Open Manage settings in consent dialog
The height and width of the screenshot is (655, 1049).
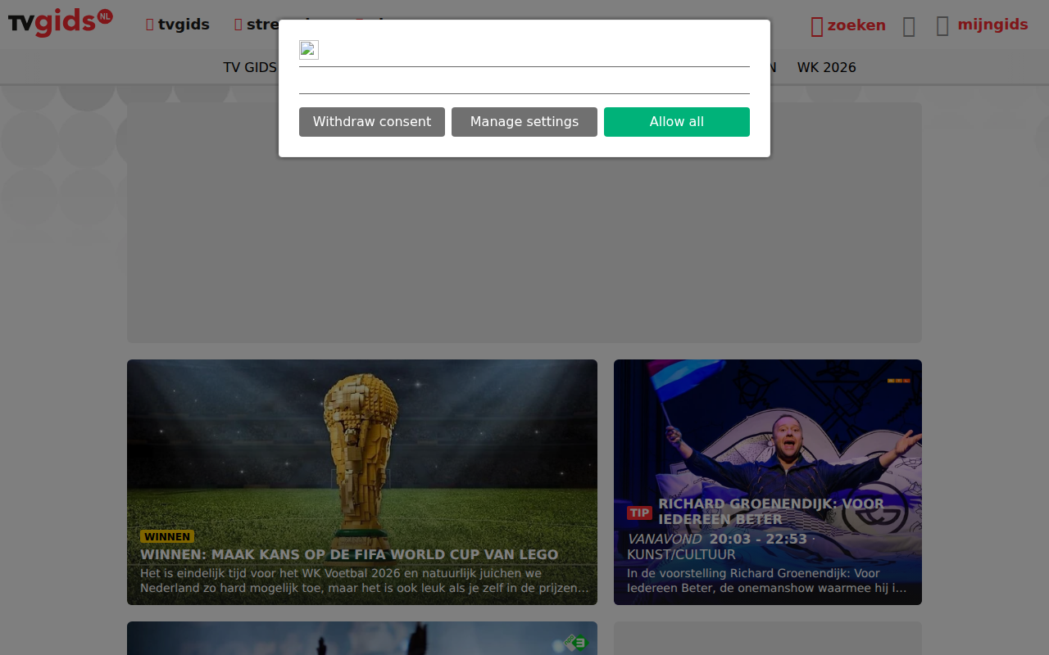pos(524,122)
